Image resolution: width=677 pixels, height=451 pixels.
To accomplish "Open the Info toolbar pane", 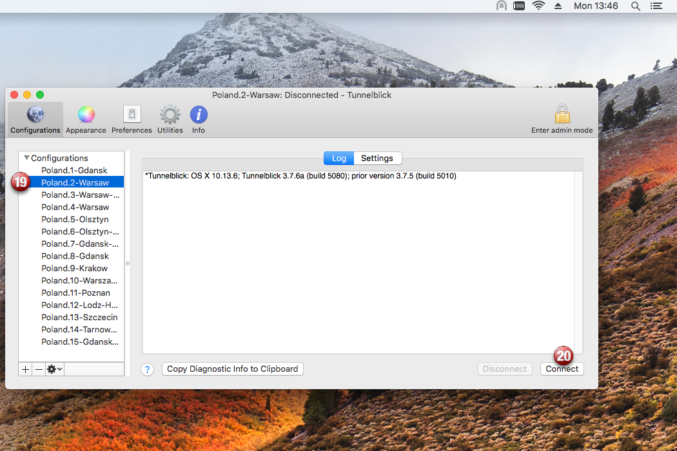I will (199, 120).
